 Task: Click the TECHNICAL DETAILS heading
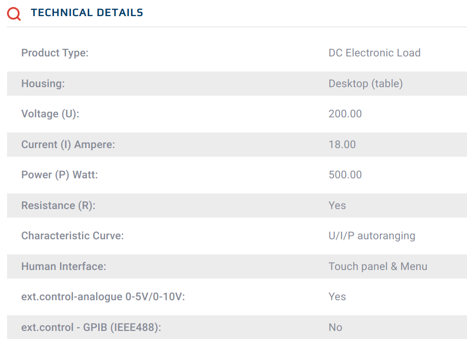tap(87, 13)
